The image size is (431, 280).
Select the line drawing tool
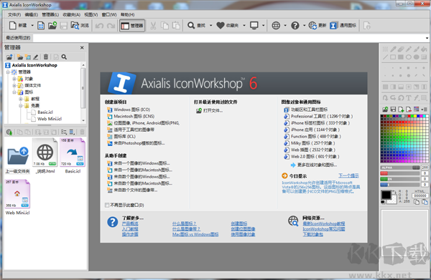(385, 57)
